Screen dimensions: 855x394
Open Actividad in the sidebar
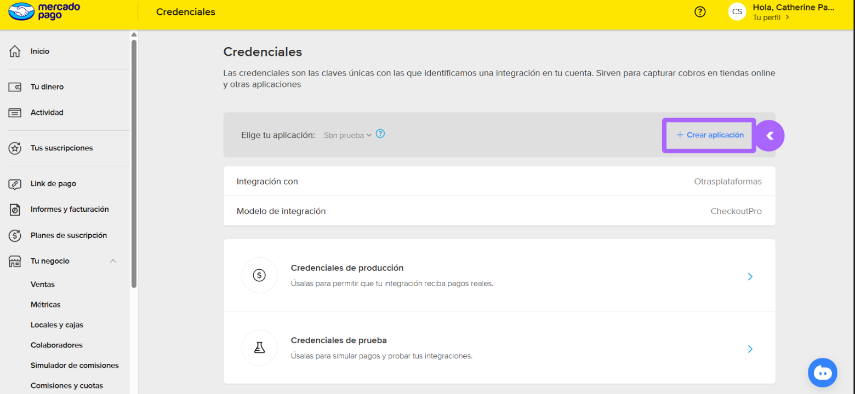click(x=47, y=113)
